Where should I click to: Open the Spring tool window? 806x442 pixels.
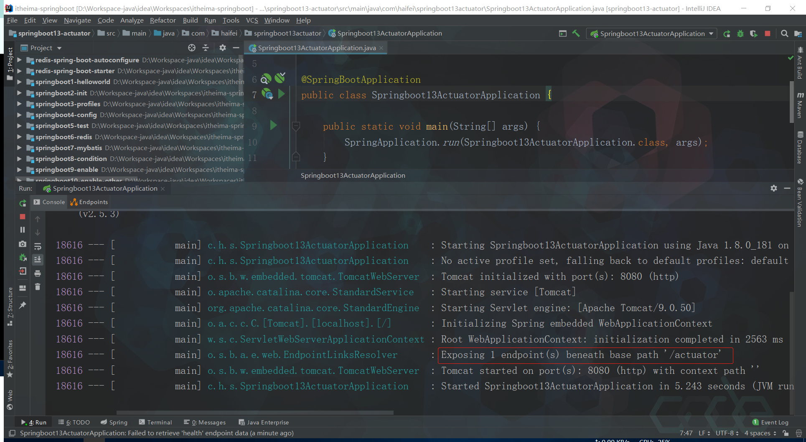point(114,422)
